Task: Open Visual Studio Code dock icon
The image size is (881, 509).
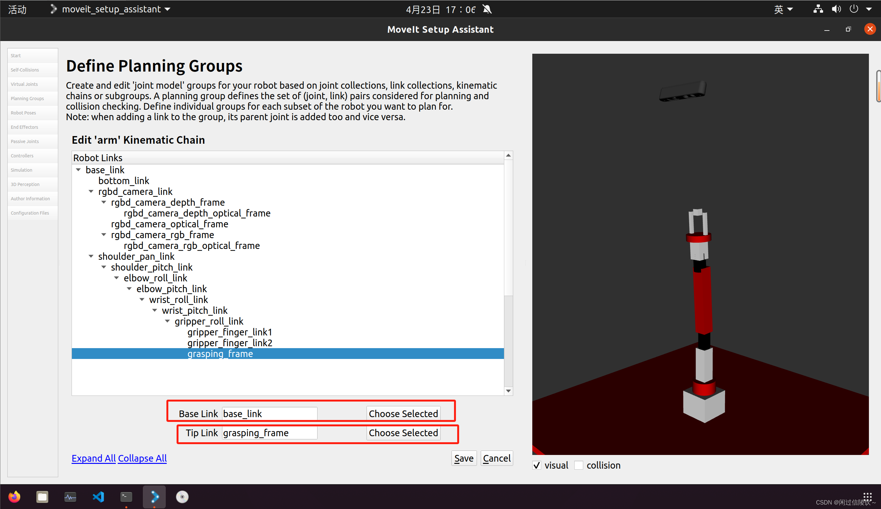Action: point(98,496)
